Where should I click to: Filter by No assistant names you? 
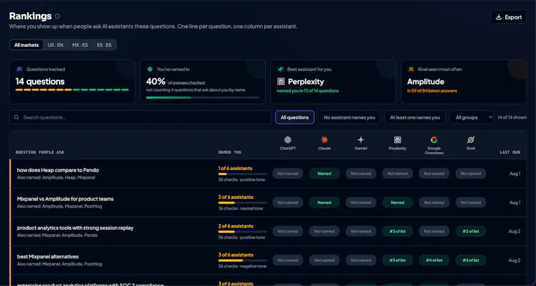click(x=349, y=117)
